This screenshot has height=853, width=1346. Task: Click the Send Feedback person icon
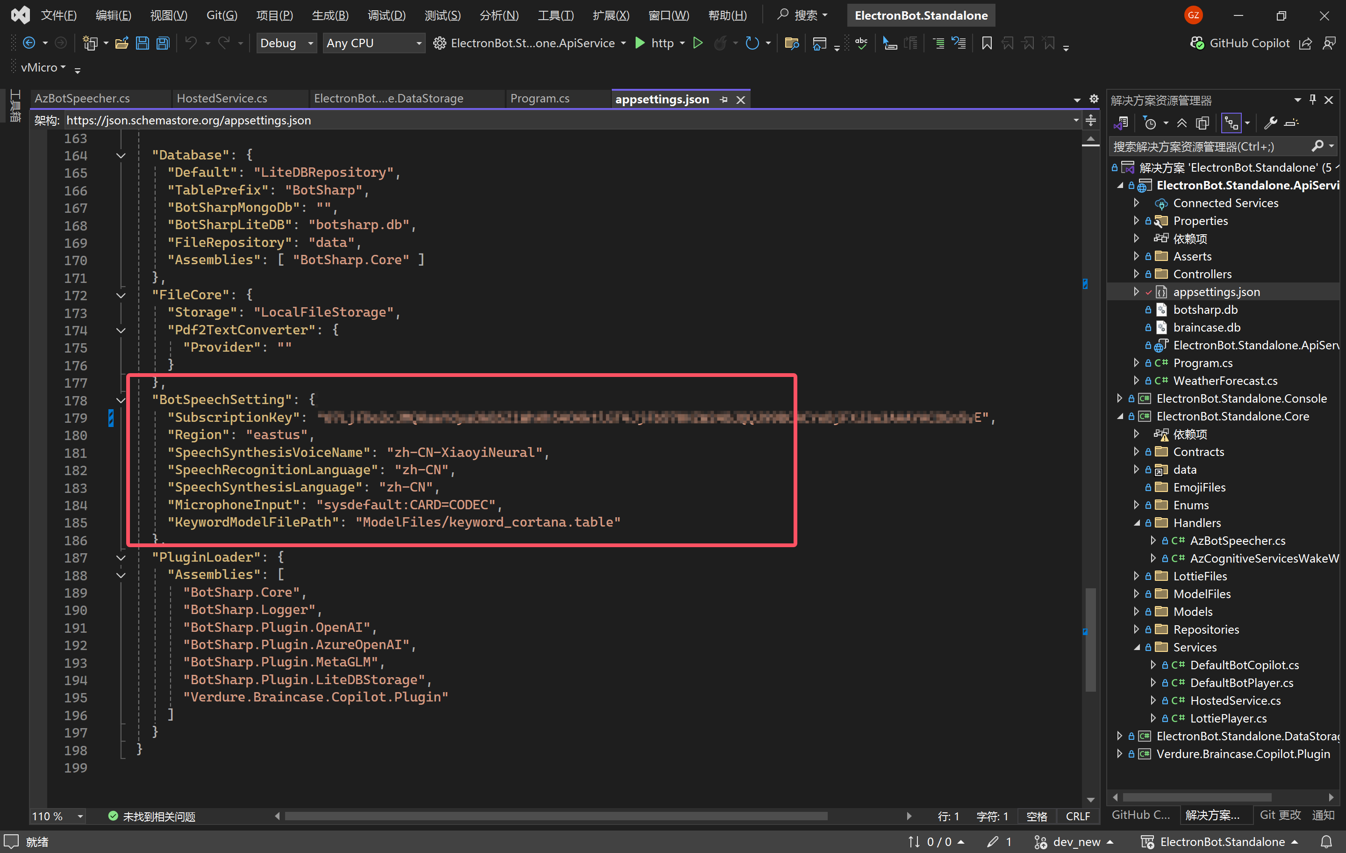pyautogui.click(x=1329, y=43)
